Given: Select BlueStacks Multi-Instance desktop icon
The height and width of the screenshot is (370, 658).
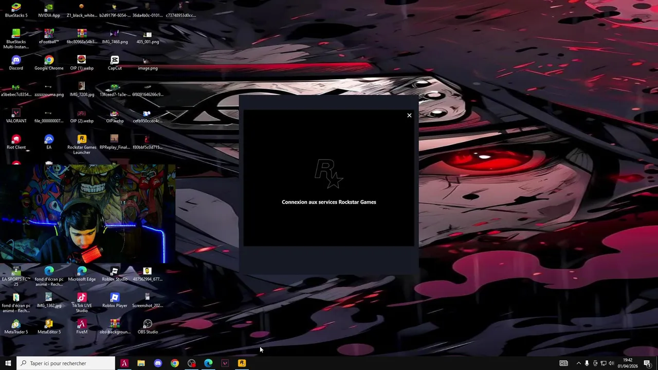Looking at the screenshot, I should 16,39.
